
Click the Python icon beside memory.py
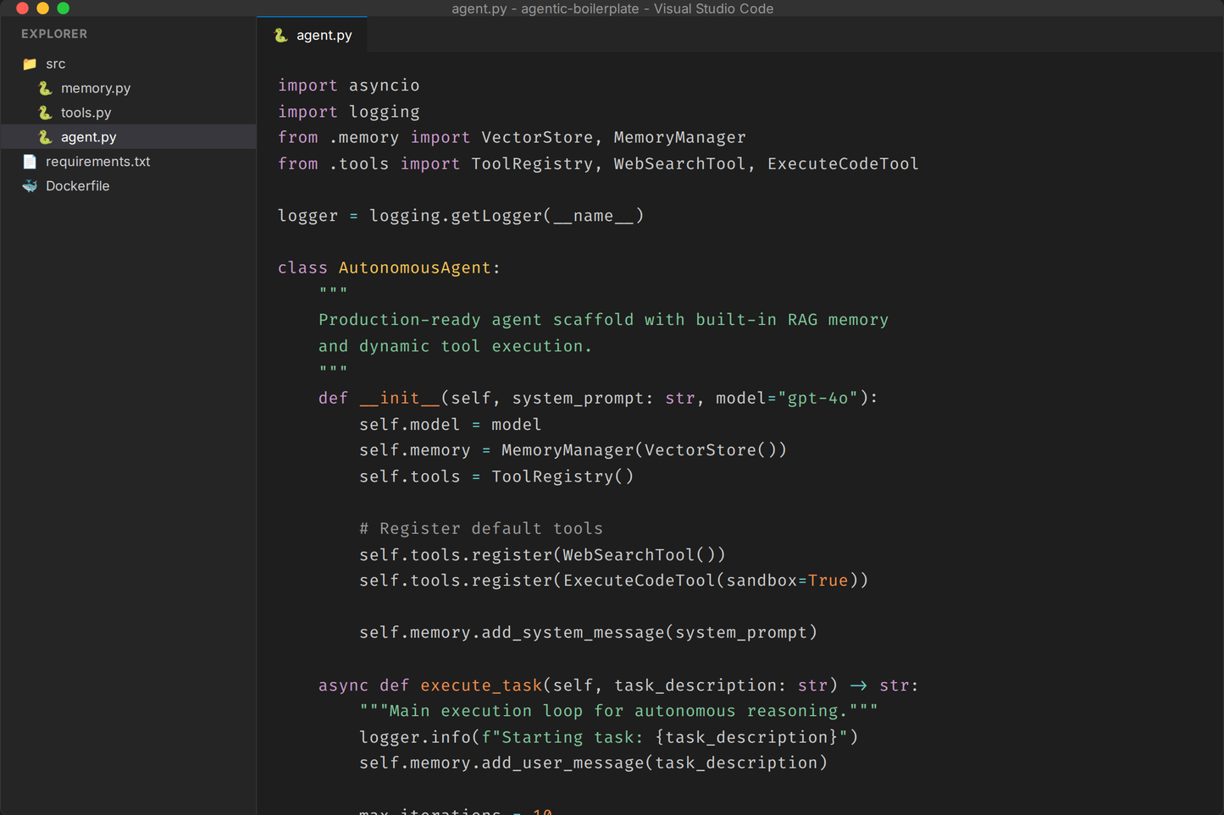pyautogui.click(x=45, y=88)
